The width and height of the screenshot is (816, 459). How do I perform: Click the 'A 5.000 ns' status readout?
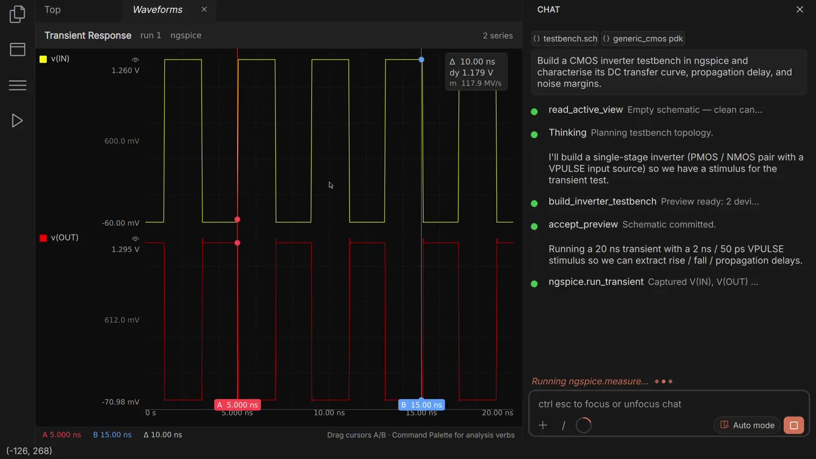(62, 435)
